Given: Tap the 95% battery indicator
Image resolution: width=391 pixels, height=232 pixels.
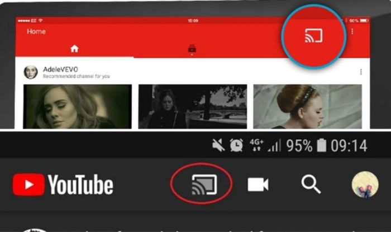Looking at the screenshot, I should 306,146.
